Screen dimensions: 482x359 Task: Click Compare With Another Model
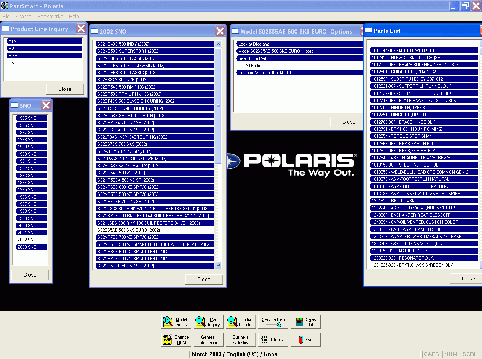[300, 73]
